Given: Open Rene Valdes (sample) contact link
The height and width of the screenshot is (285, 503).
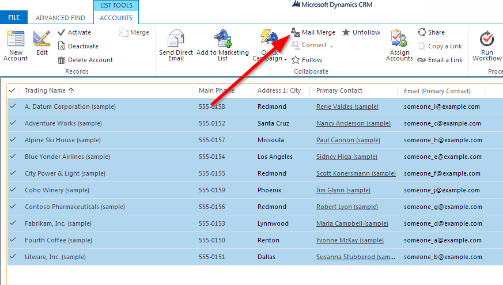Looking at the screenshot, I should 347,107.
